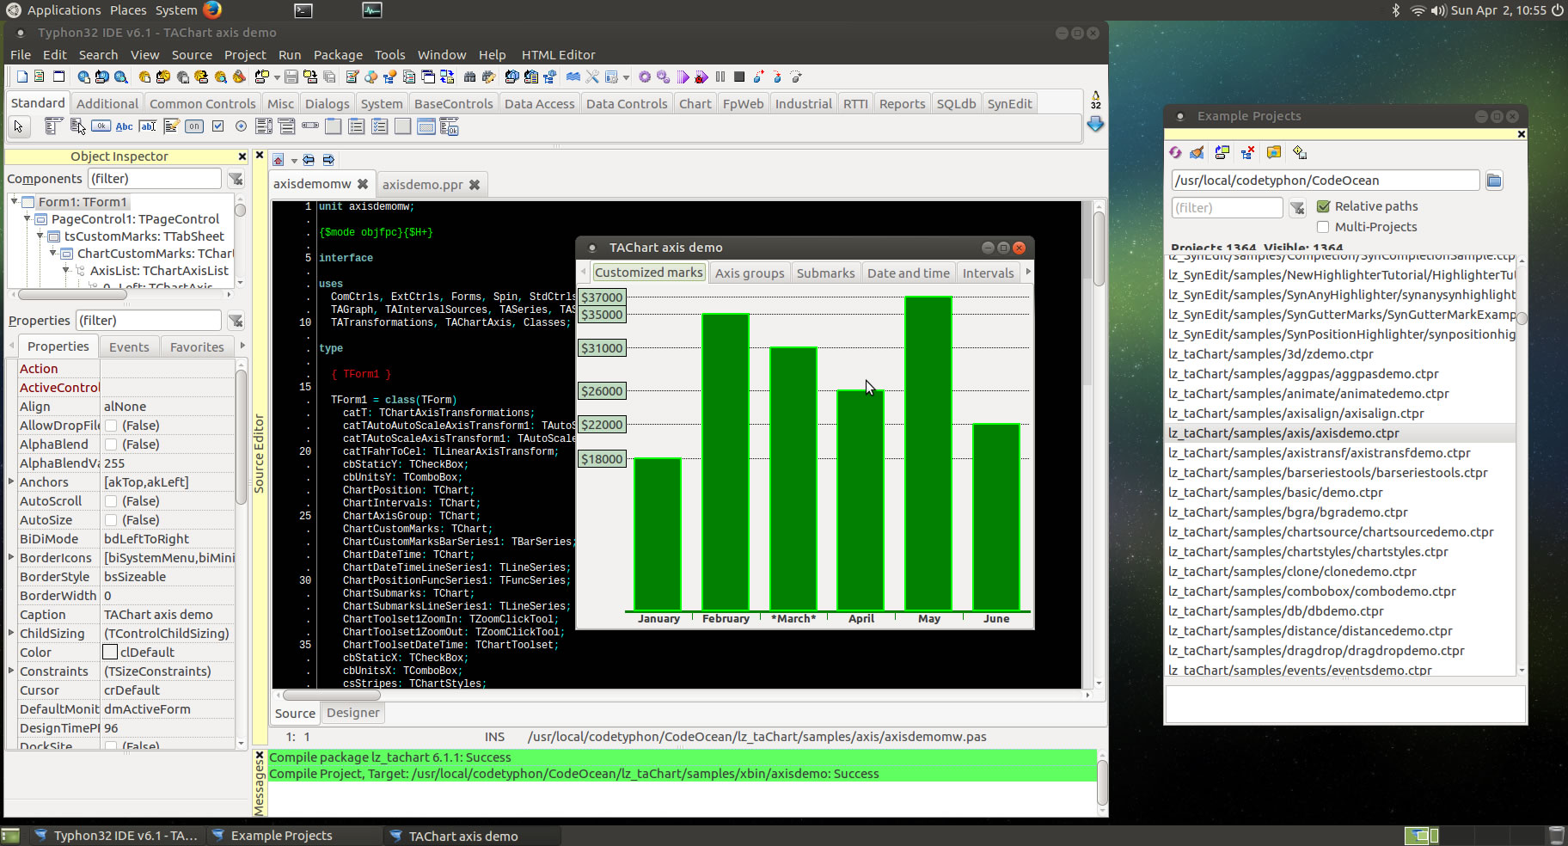The height and width of the screenshot is (846, 1568).
Task: Pick the TCheckBox palette component
Action: 217,126
